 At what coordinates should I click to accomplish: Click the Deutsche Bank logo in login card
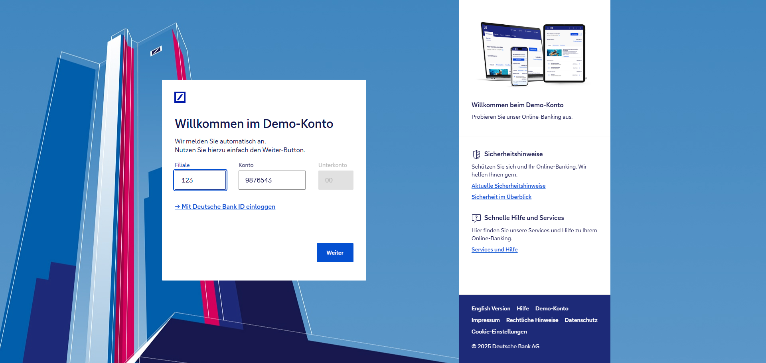(180, 97)
